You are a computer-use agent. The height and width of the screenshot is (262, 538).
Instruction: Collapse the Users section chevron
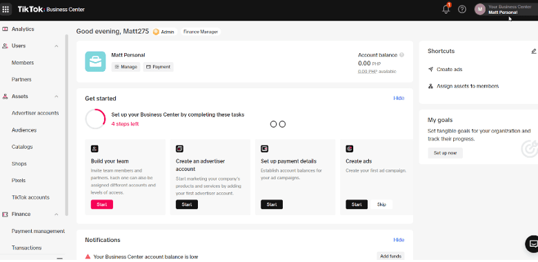click(x=57, y=46)
